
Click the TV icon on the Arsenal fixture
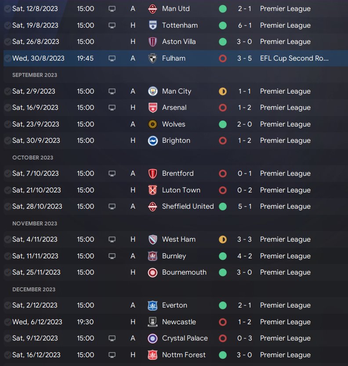pyautogui.click(x=112, y=108)
